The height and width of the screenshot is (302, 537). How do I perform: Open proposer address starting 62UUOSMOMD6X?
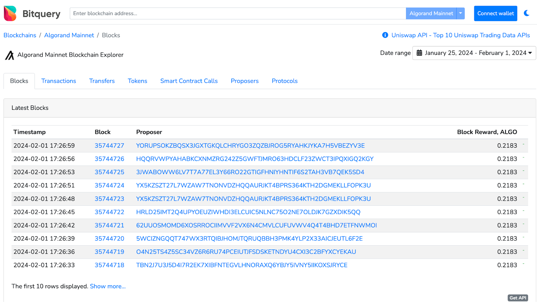(x=256, y=225)
